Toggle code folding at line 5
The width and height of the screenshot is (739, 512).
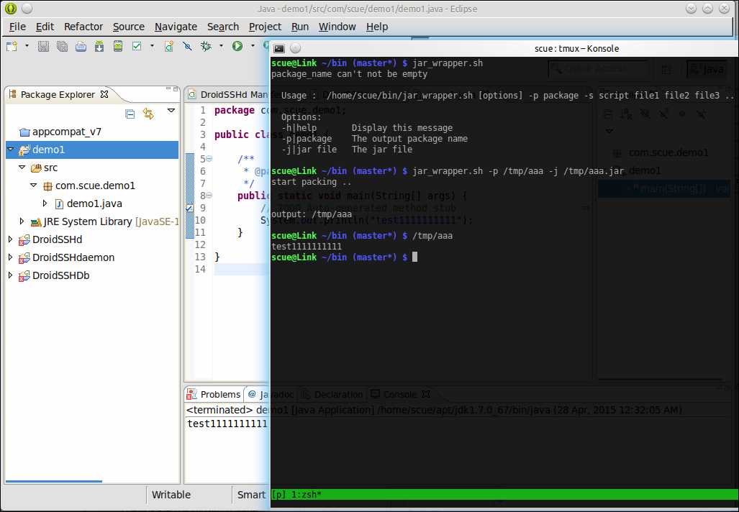tap(209, 159)
